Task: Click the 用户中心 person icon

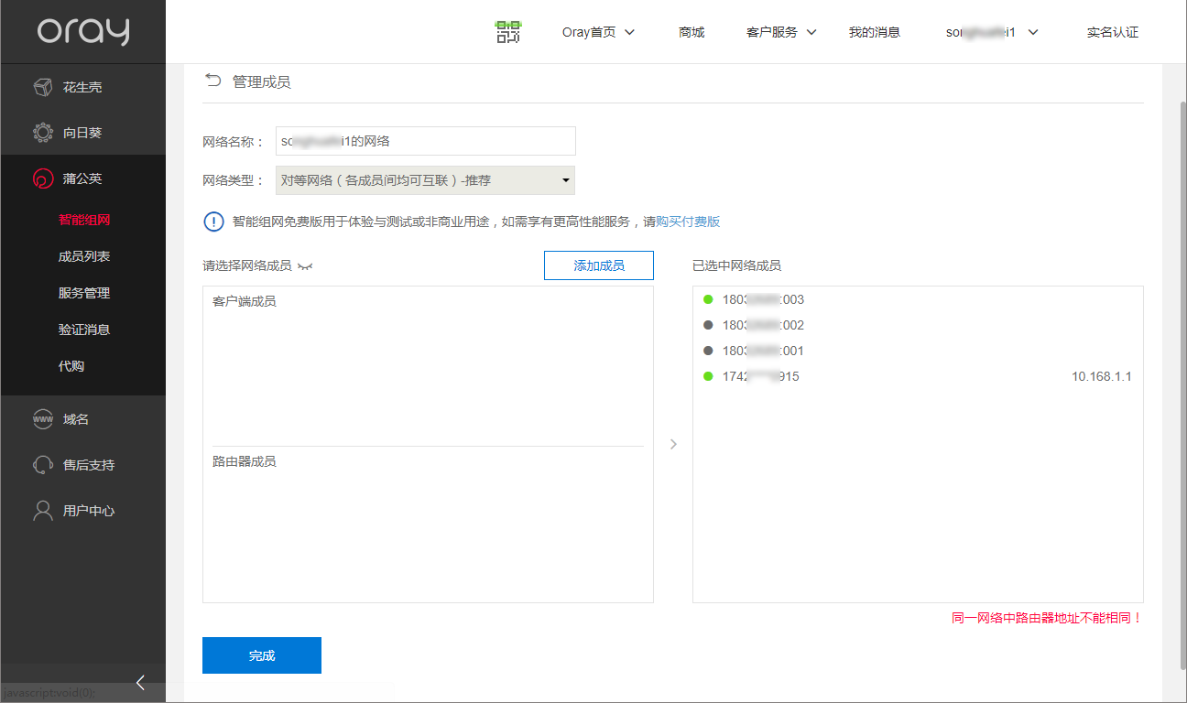Action: click(x=42, y=511)
